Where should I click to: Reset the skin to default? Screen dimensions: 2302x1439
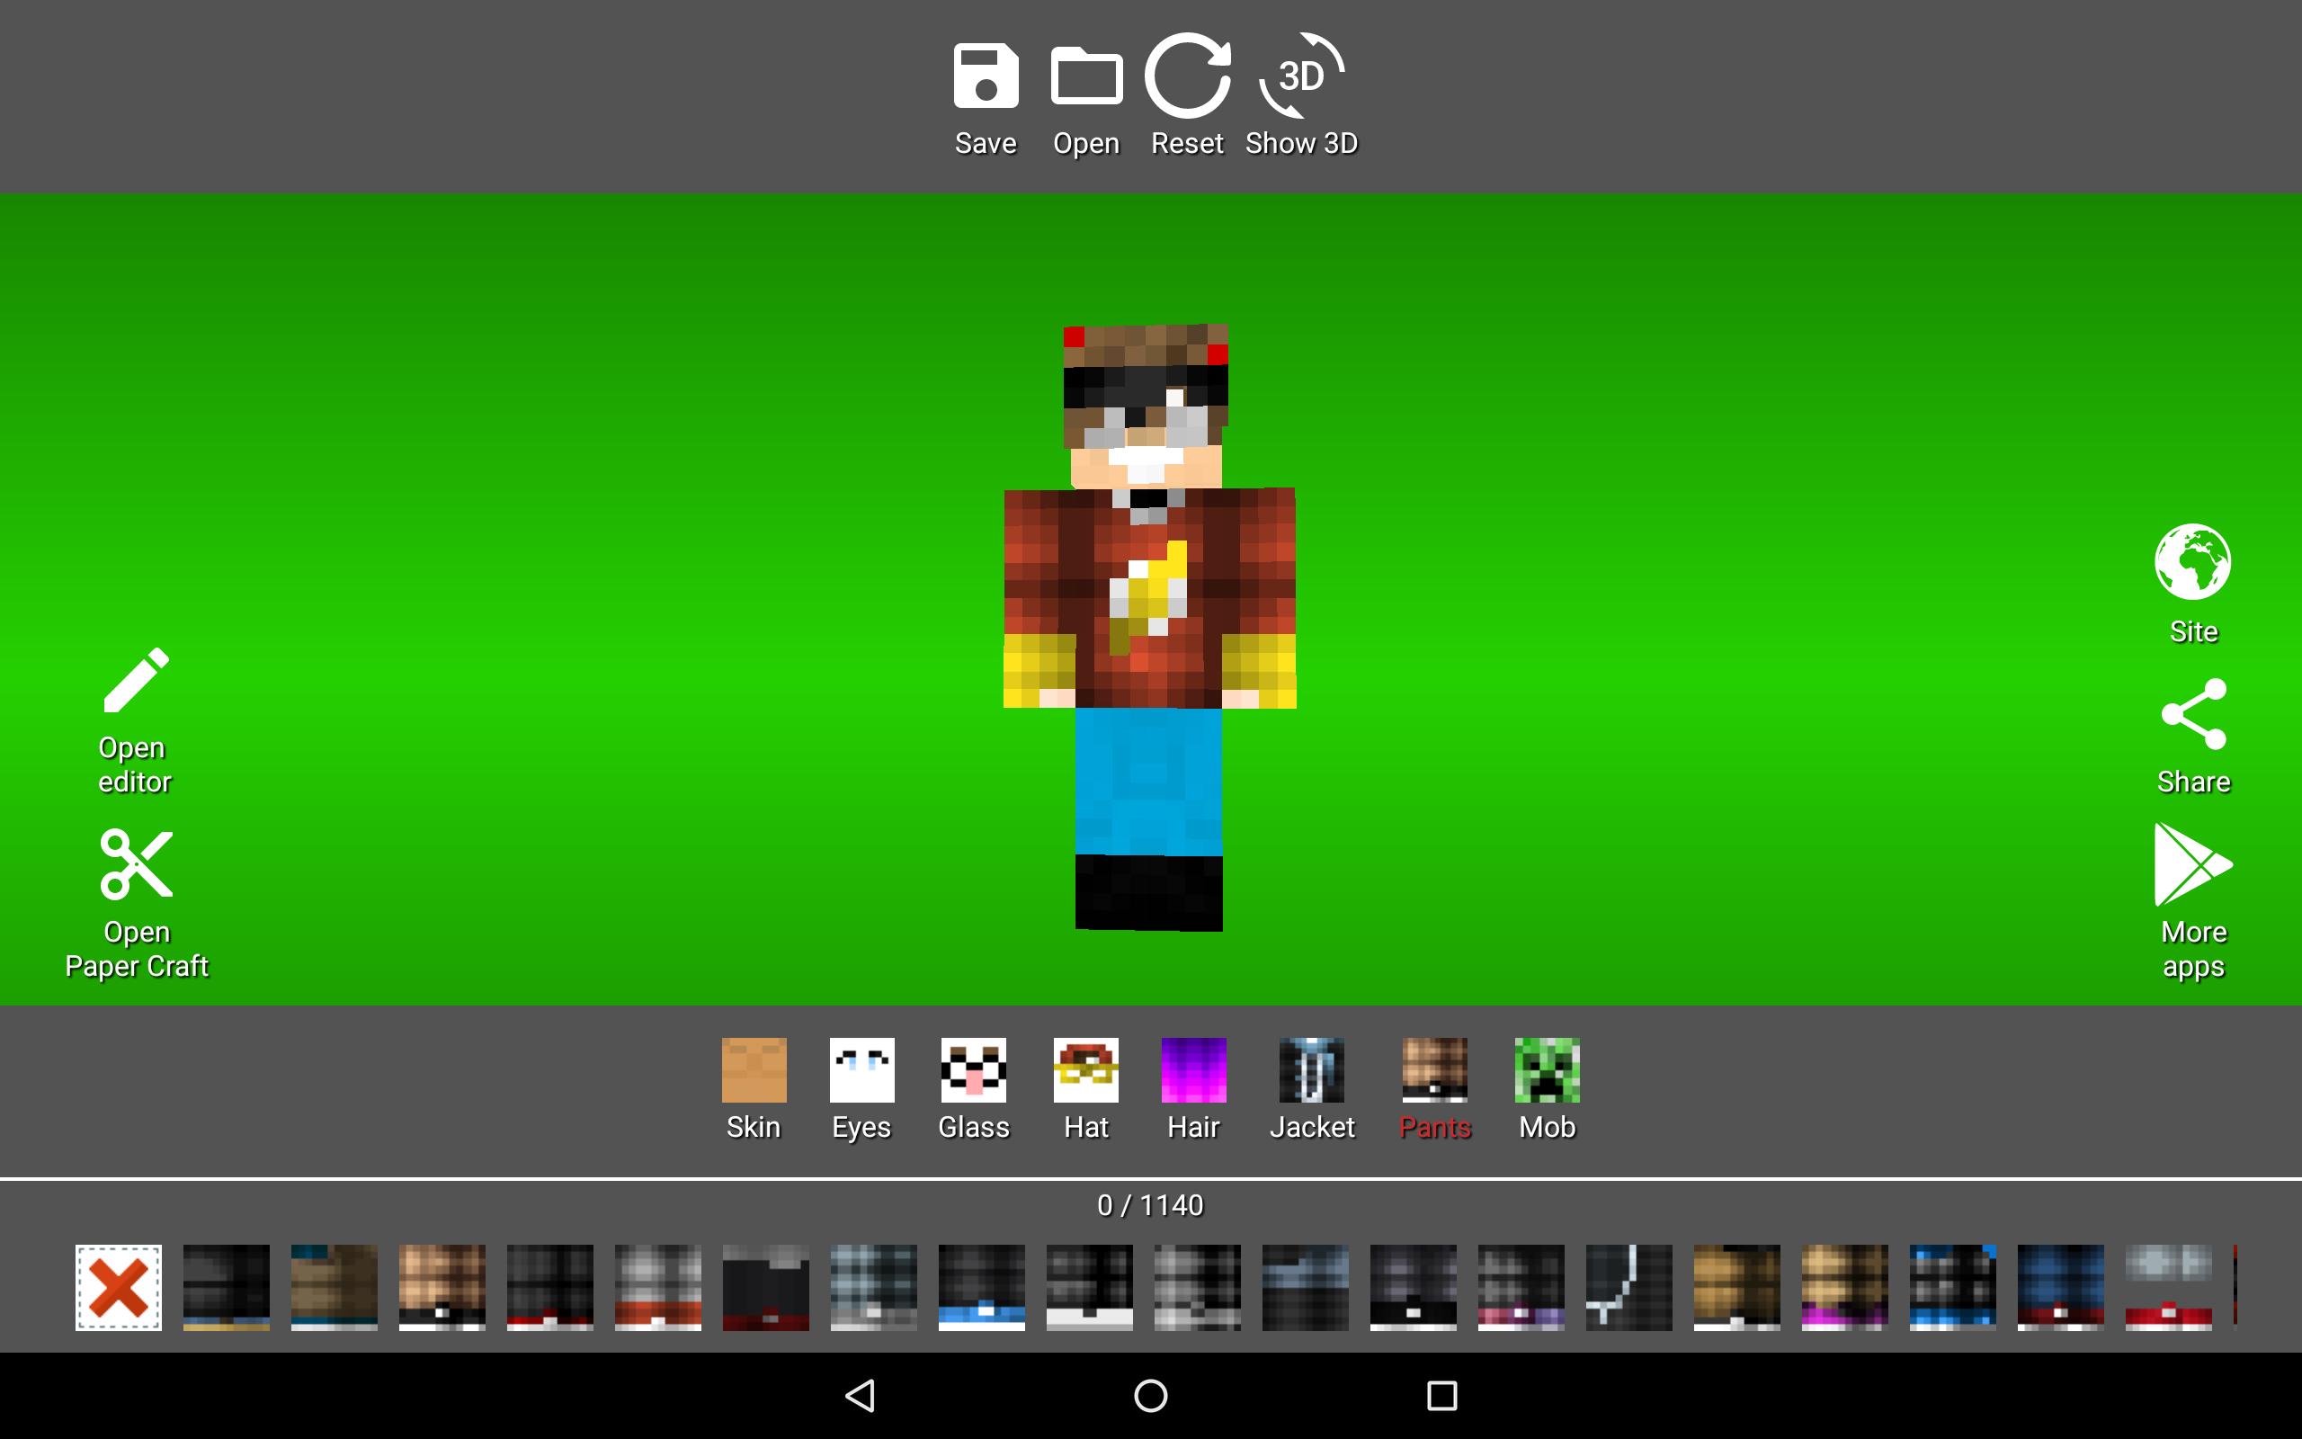tap(1187, 95)
